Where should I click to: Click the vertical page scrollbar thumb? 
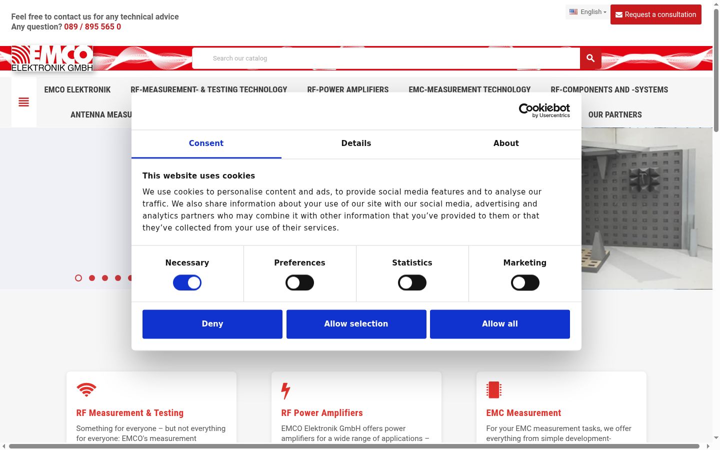[716, 70]
